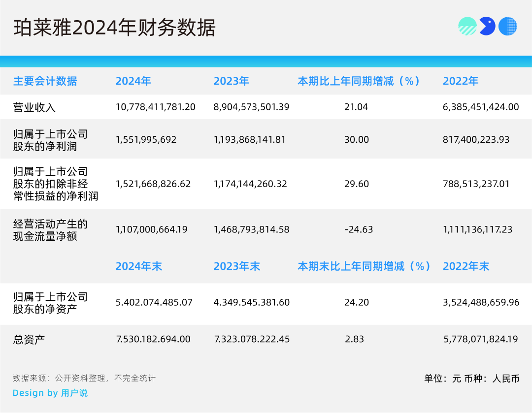532x414 pixels.
Task: Toggle the 2024年 column header
Action: coord(133,81)
